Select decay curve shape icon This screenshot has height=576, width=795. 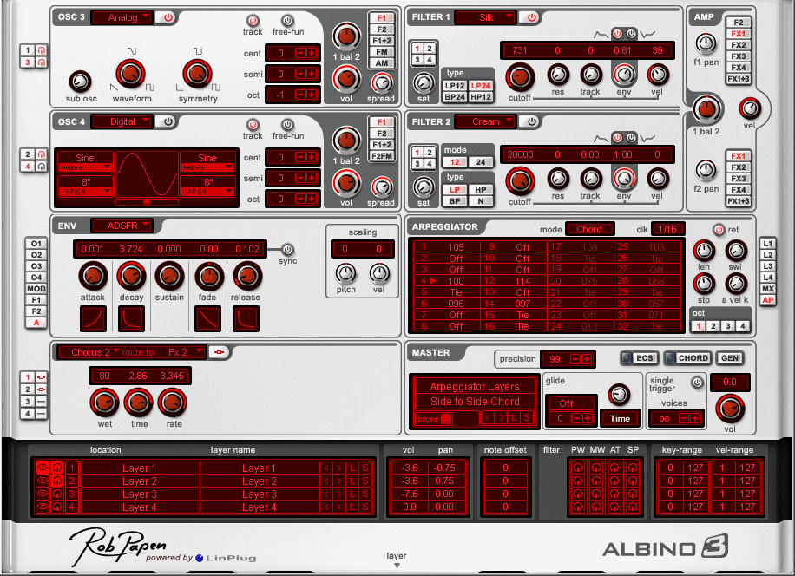click(131, 318)
